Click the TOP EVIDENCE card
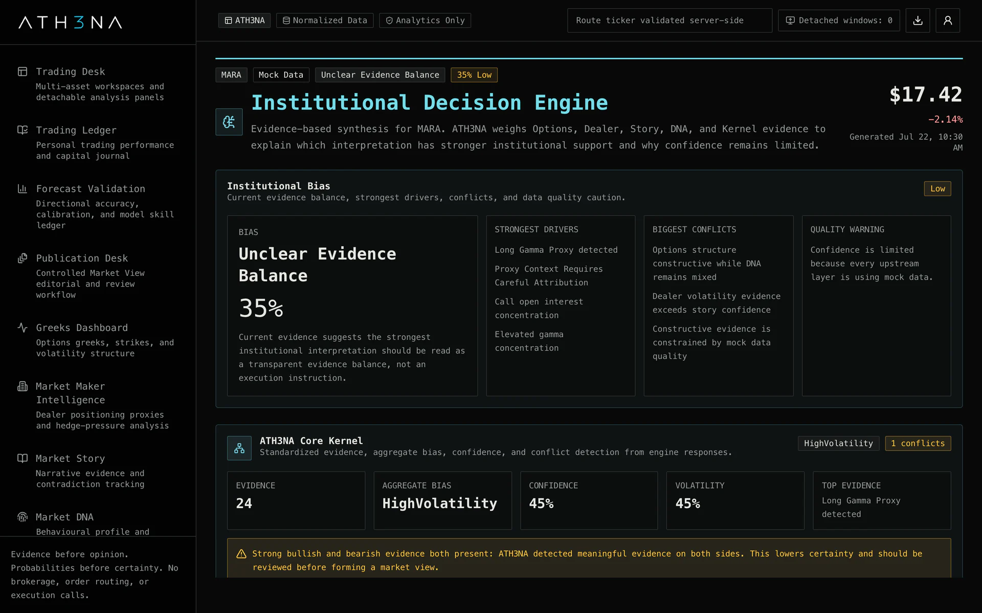The height and width of the screenshot is (613, 982). click(882, 501)
